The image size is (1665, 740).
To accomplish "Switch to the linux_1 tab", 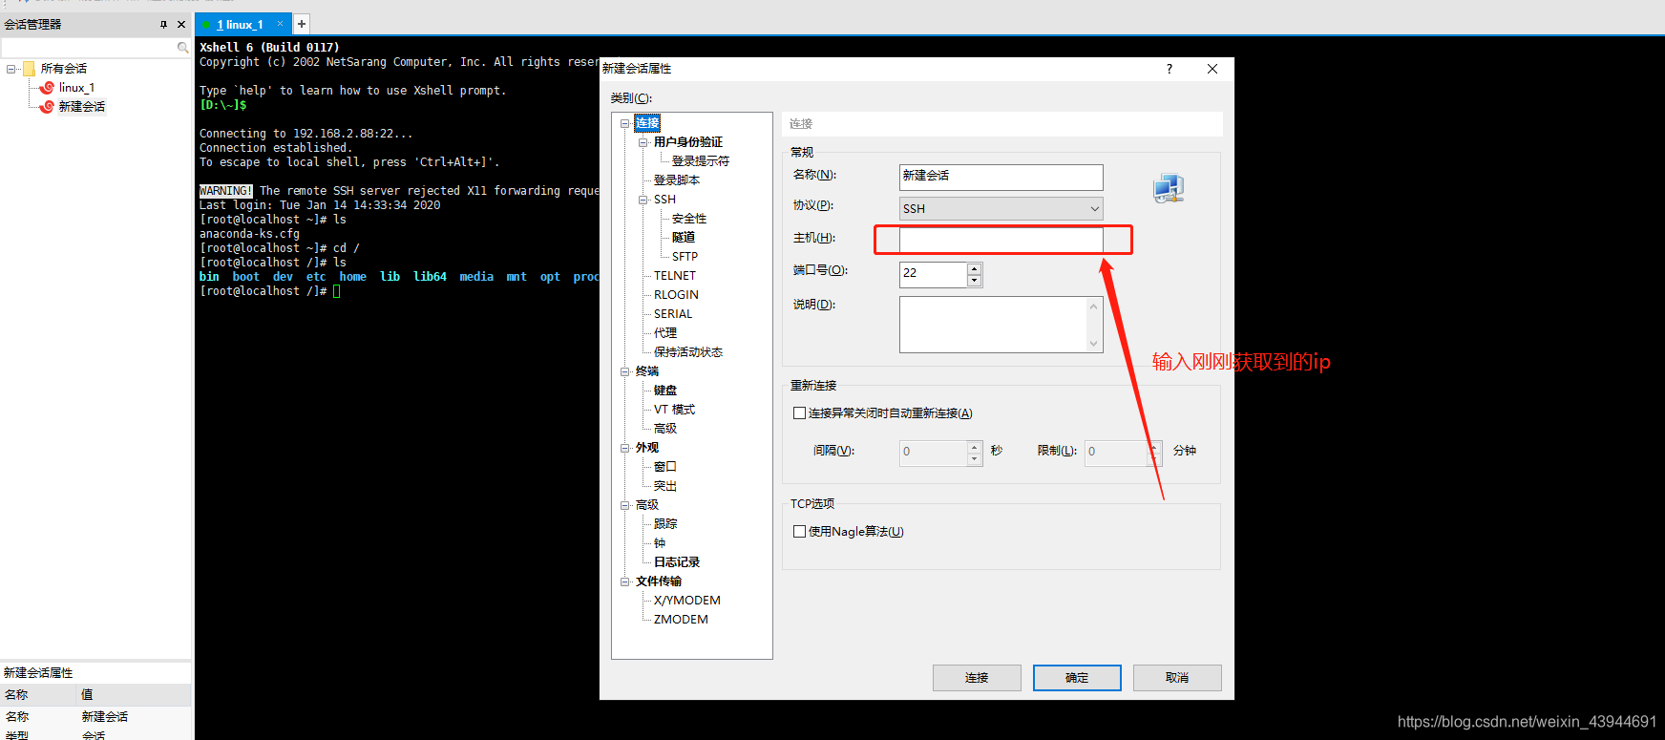I will 239,24.
